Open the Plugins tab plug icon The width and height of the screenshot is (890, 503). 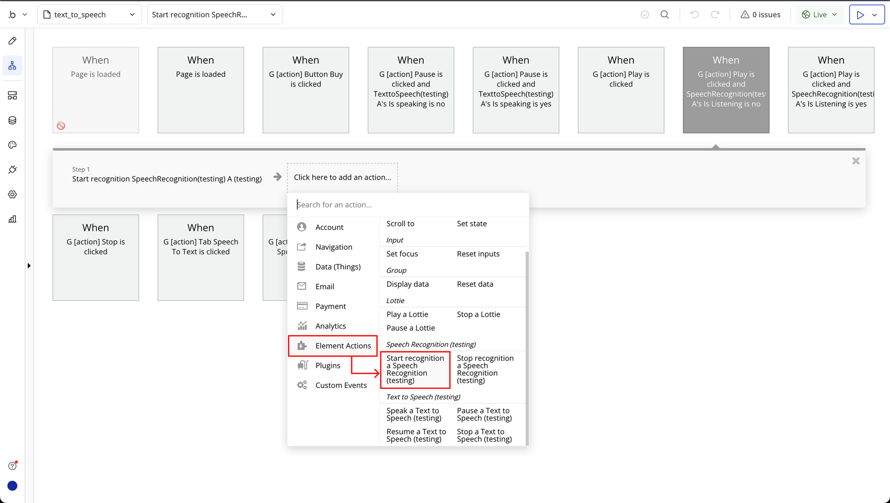coord(12,170)
